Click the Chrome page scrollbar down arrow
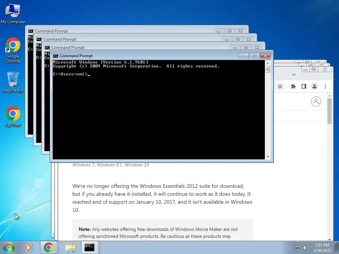 point(329,239)
